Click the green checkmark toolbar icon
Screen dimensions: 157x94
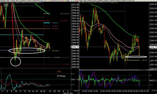pyautogui.click(x=45, y=1)
